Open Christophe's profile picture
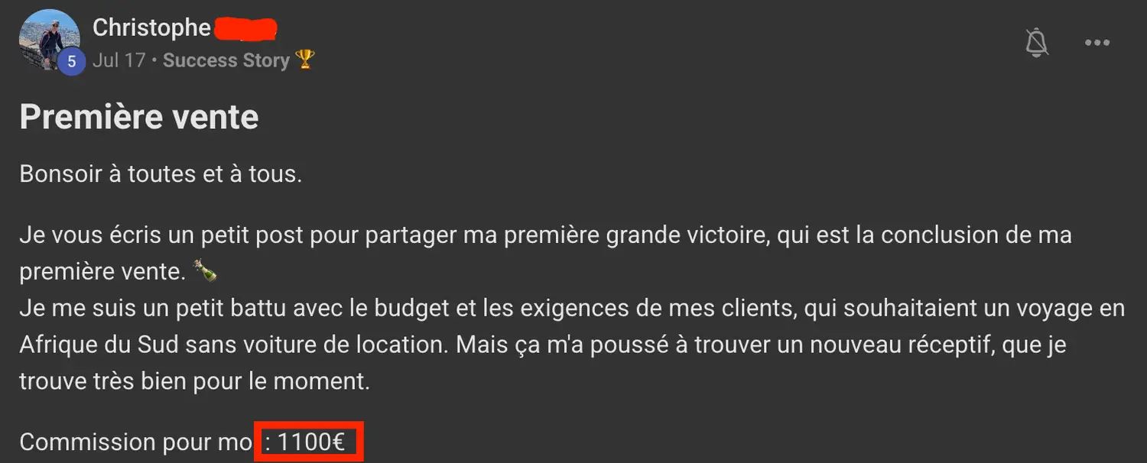 point(49,40)
